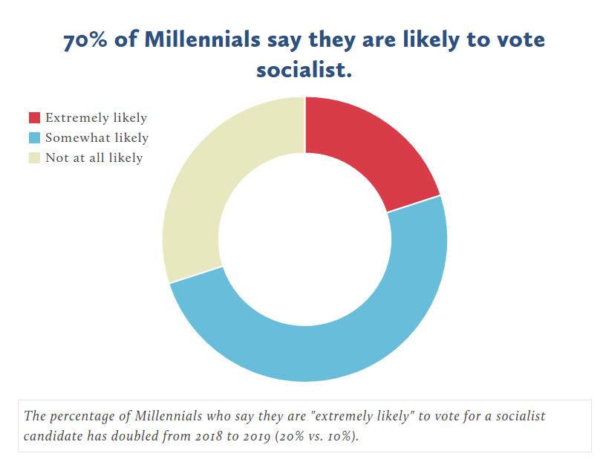This screenshot has width=603, height=465.
Task: Click the beige Not at all likely swatch
Action: tap(34, 158)
